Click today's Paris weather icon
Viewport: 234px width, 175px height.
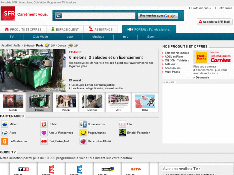pos(47,45)
